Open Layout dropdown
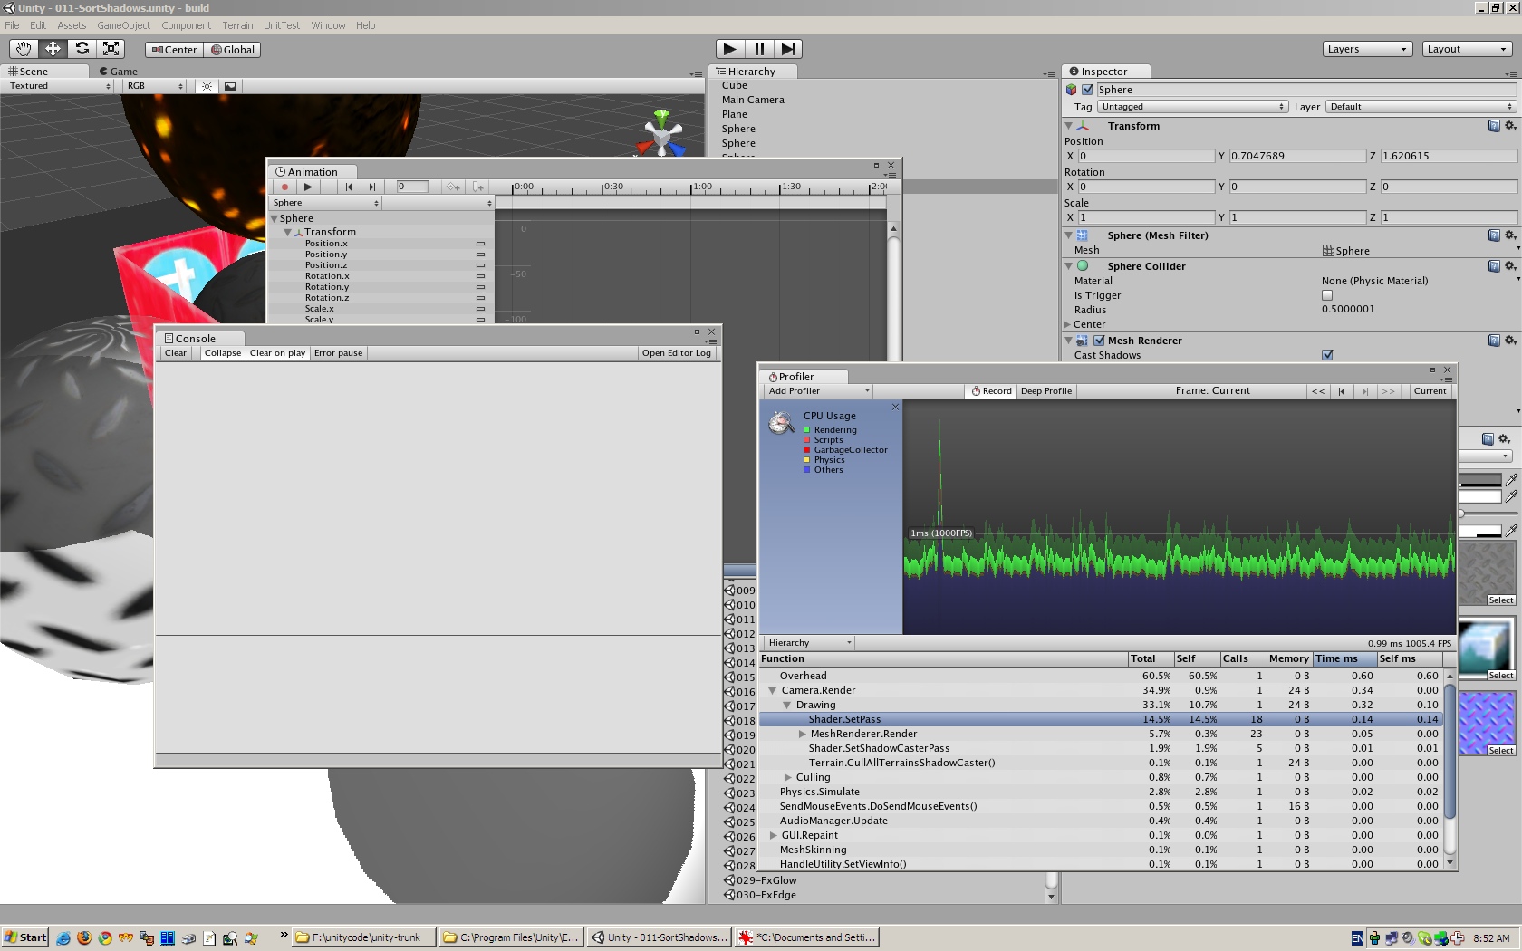The width and height of the screenshot is (1522, 951). (x=1467, y=49)
